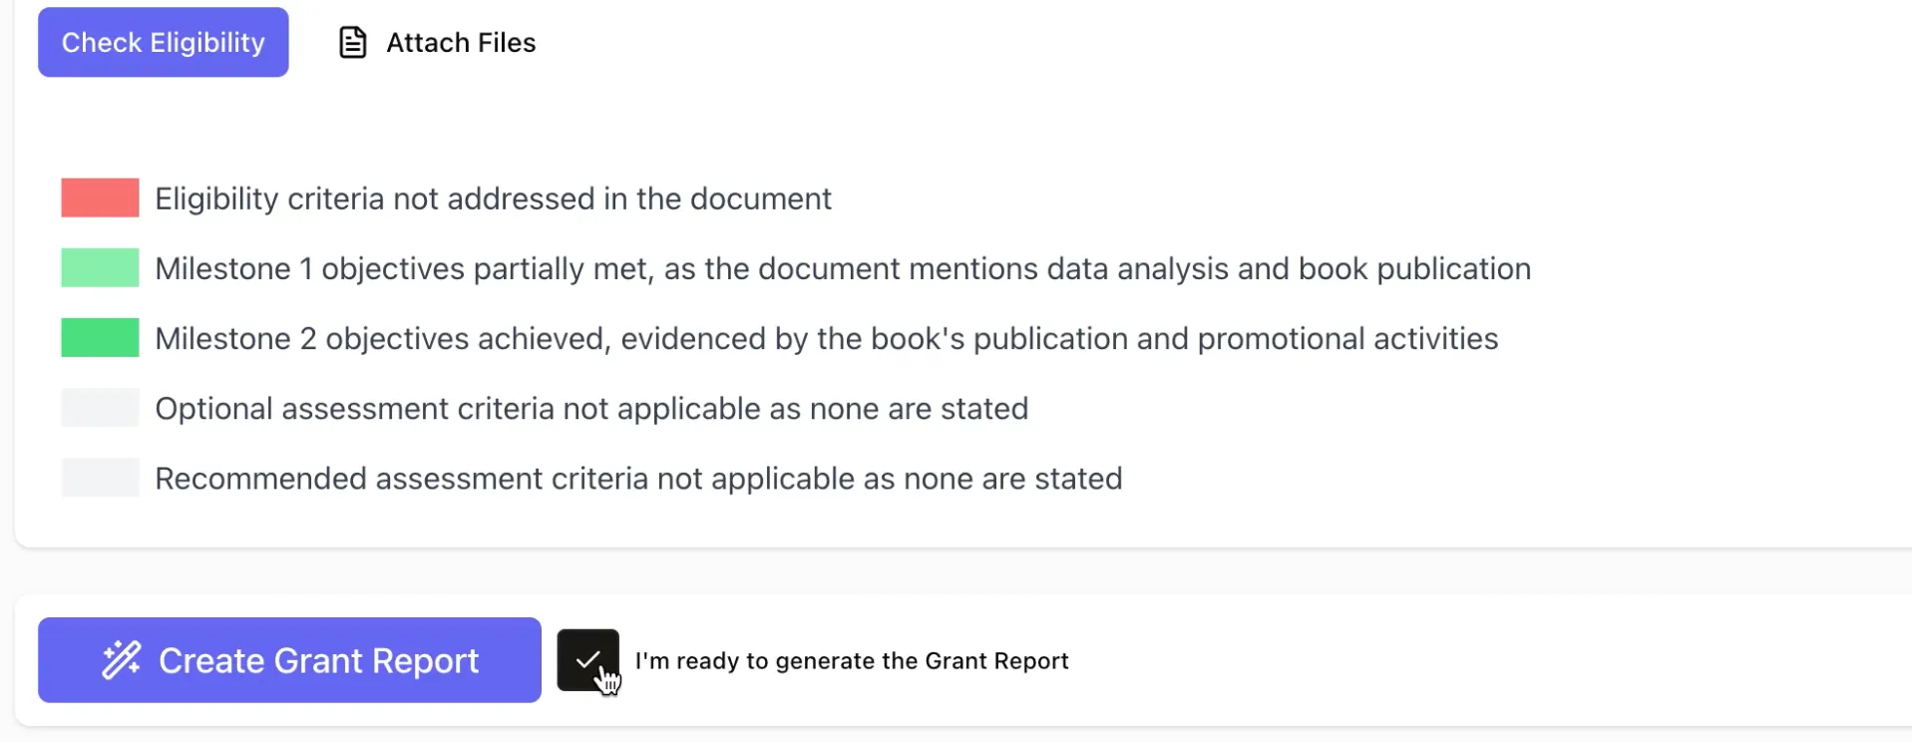Image resolution: width=1912 pixels, height=742 pixels.
Task: Click the gray Recommended assessment swatch
Action: point(100,478)
